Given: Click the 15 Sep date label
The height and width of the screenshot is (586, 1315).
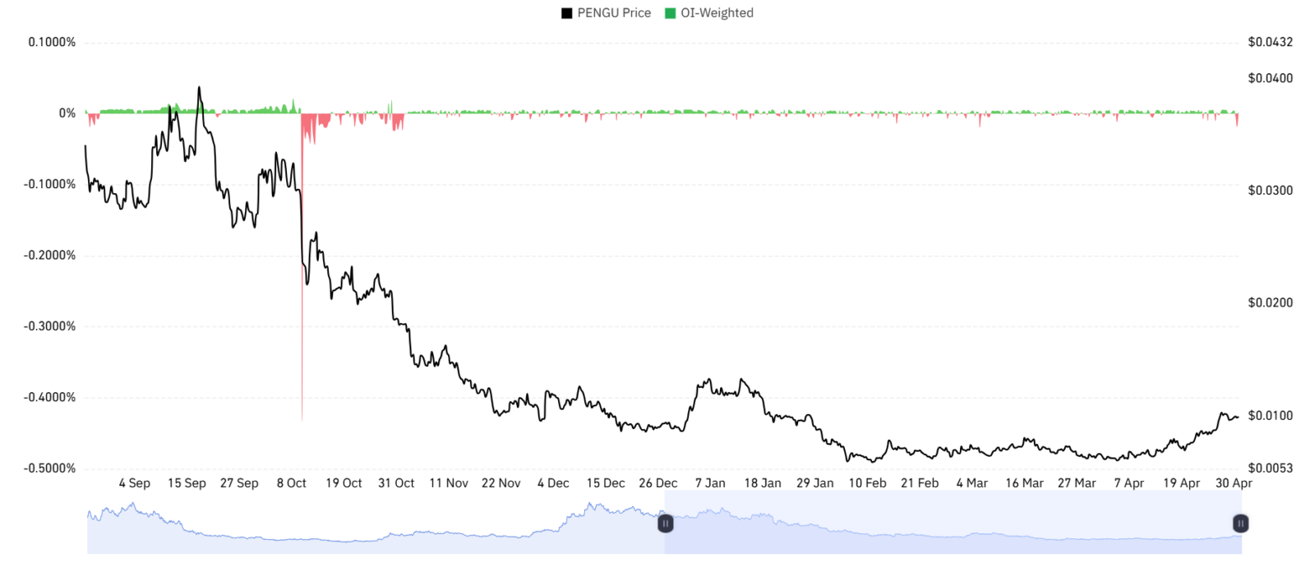Looking at the screenshot, I should tap(187, 483).
